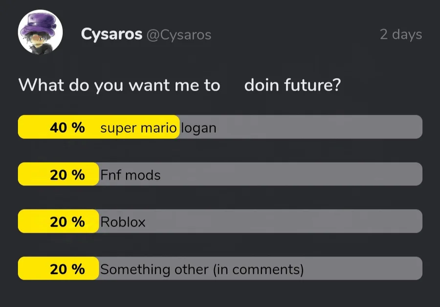This screenshot has height=307, width=440.
Task: Click the poll question text
Action: [179, 85]
